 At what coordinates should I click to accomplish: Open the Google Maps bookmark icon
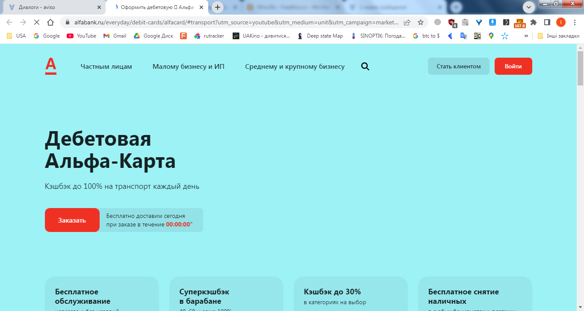[491, 36]
